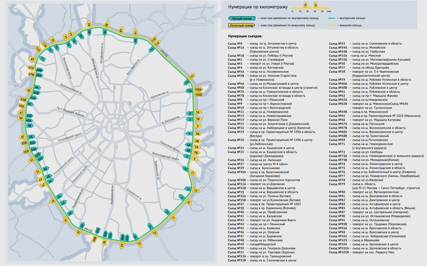Screen dimensions: 427x266
Task: Click teal exit marker 16
Action: coord(181,197)
